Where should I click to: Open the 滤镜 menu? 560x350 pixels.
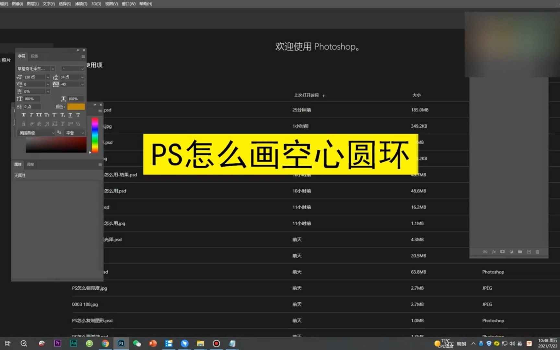pos(81,4)
